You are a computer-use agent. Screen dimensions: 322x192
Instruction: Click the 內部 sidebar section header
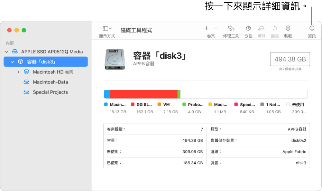(10, 43)
